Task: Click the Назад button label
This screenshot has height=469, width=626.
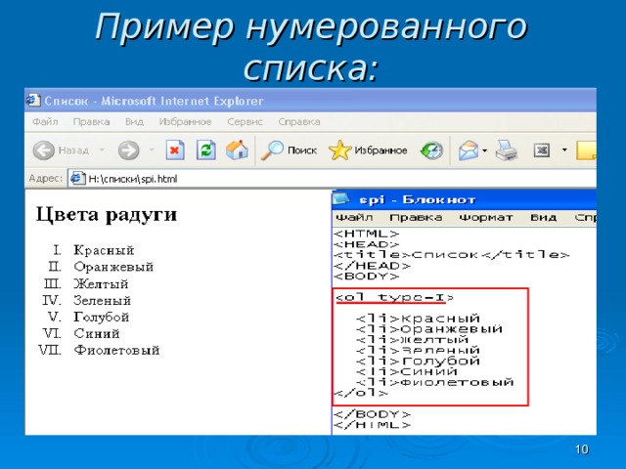Action: (73, 150)
